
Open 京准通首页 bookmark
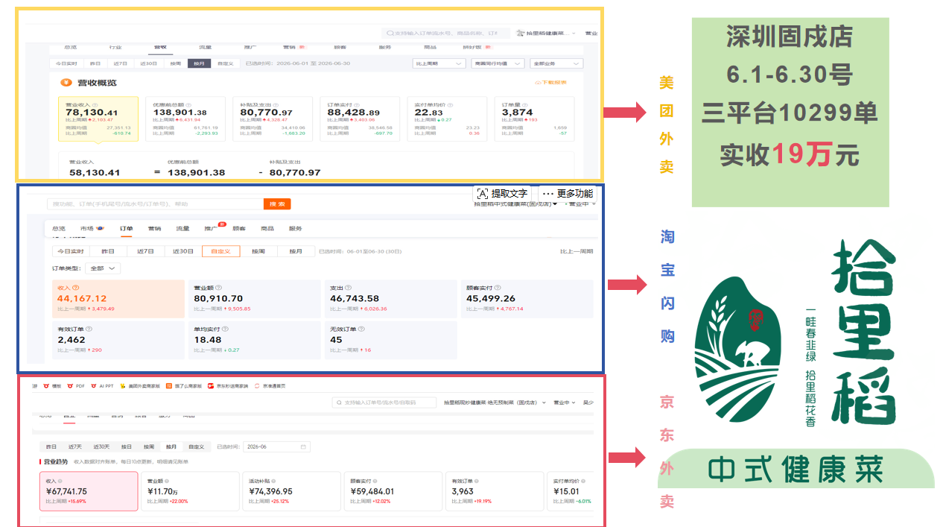[x=270, y=386]
